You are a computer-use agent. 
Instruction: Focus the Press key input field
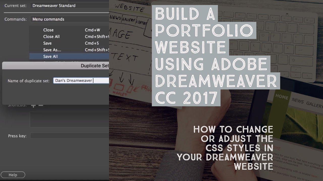tap(70, 136)
